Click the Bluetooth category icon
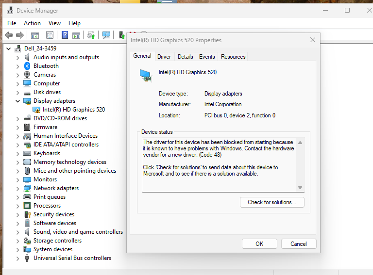This screenshot has height=275, width=373. tap(27, 66)
